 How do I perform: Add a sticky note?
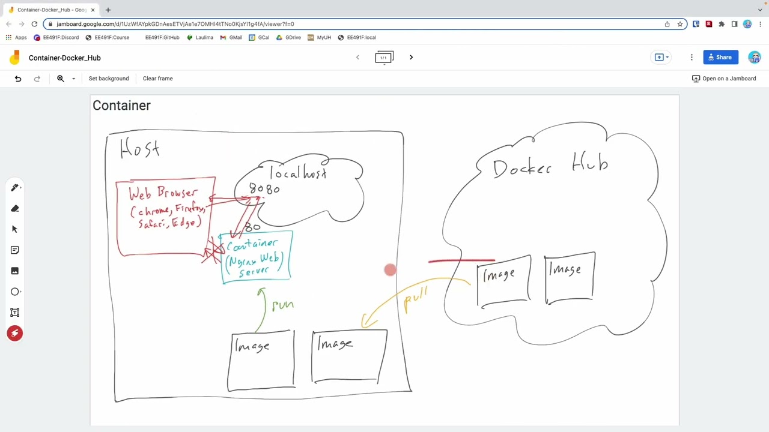(15, 250)
